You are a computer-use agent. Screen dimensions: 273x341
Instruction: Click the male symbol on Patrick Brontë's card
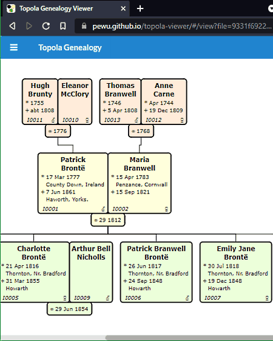(x=103, y=209)
